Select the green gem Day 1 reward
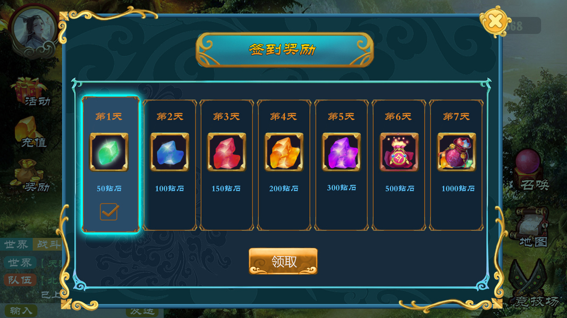This screenshot has height=318, width=567. click(109, 152)
